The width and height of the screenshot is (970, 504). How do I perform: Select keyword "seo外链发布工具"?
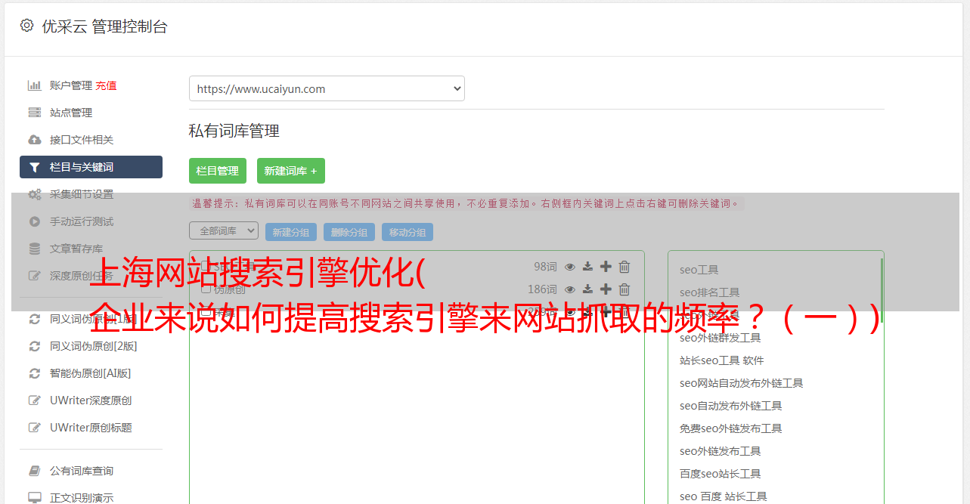click(x=721, y=451)
